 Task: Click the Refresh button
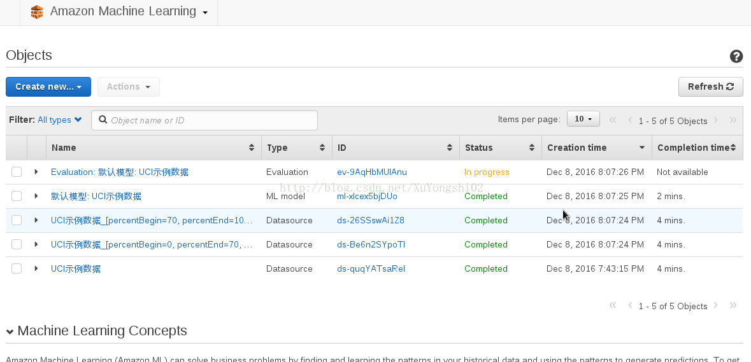[x=711, y=87]
